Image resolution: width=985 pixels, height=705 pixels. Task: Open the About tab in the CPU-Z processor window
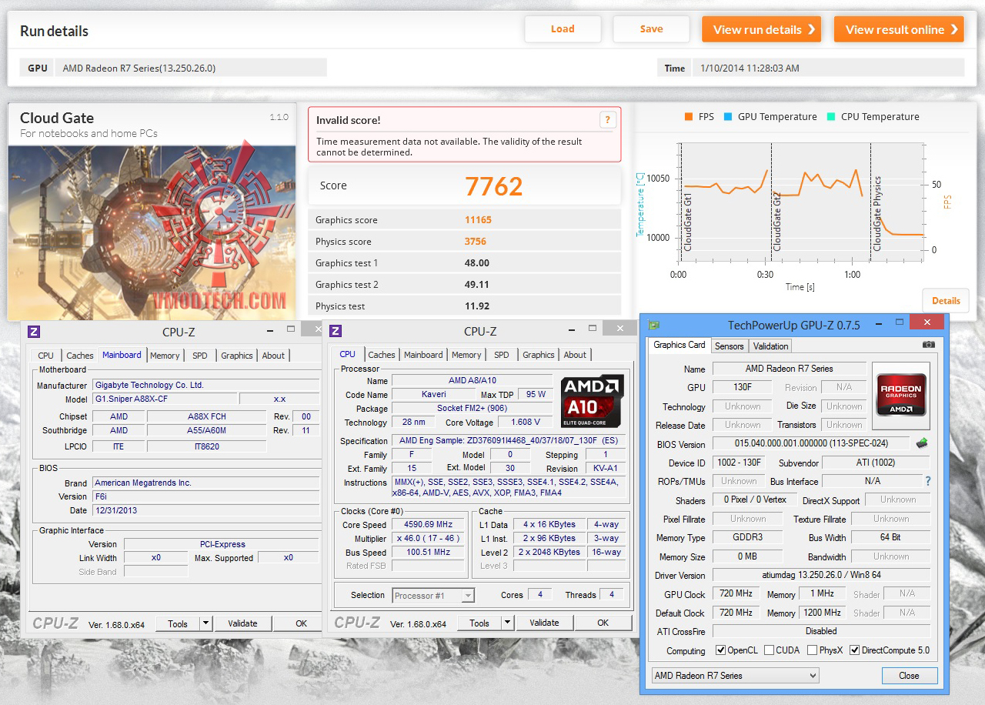pyautogui.click(x=575, y=355)
